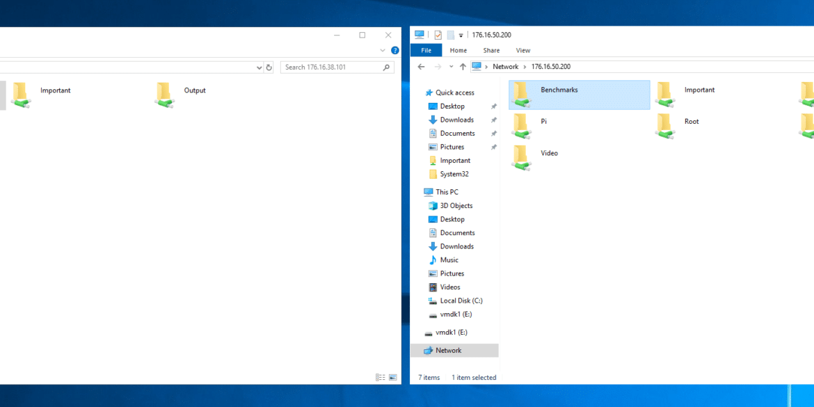Go up one level to Network
This screenshot has height=407, width=814.
point(463,67)
